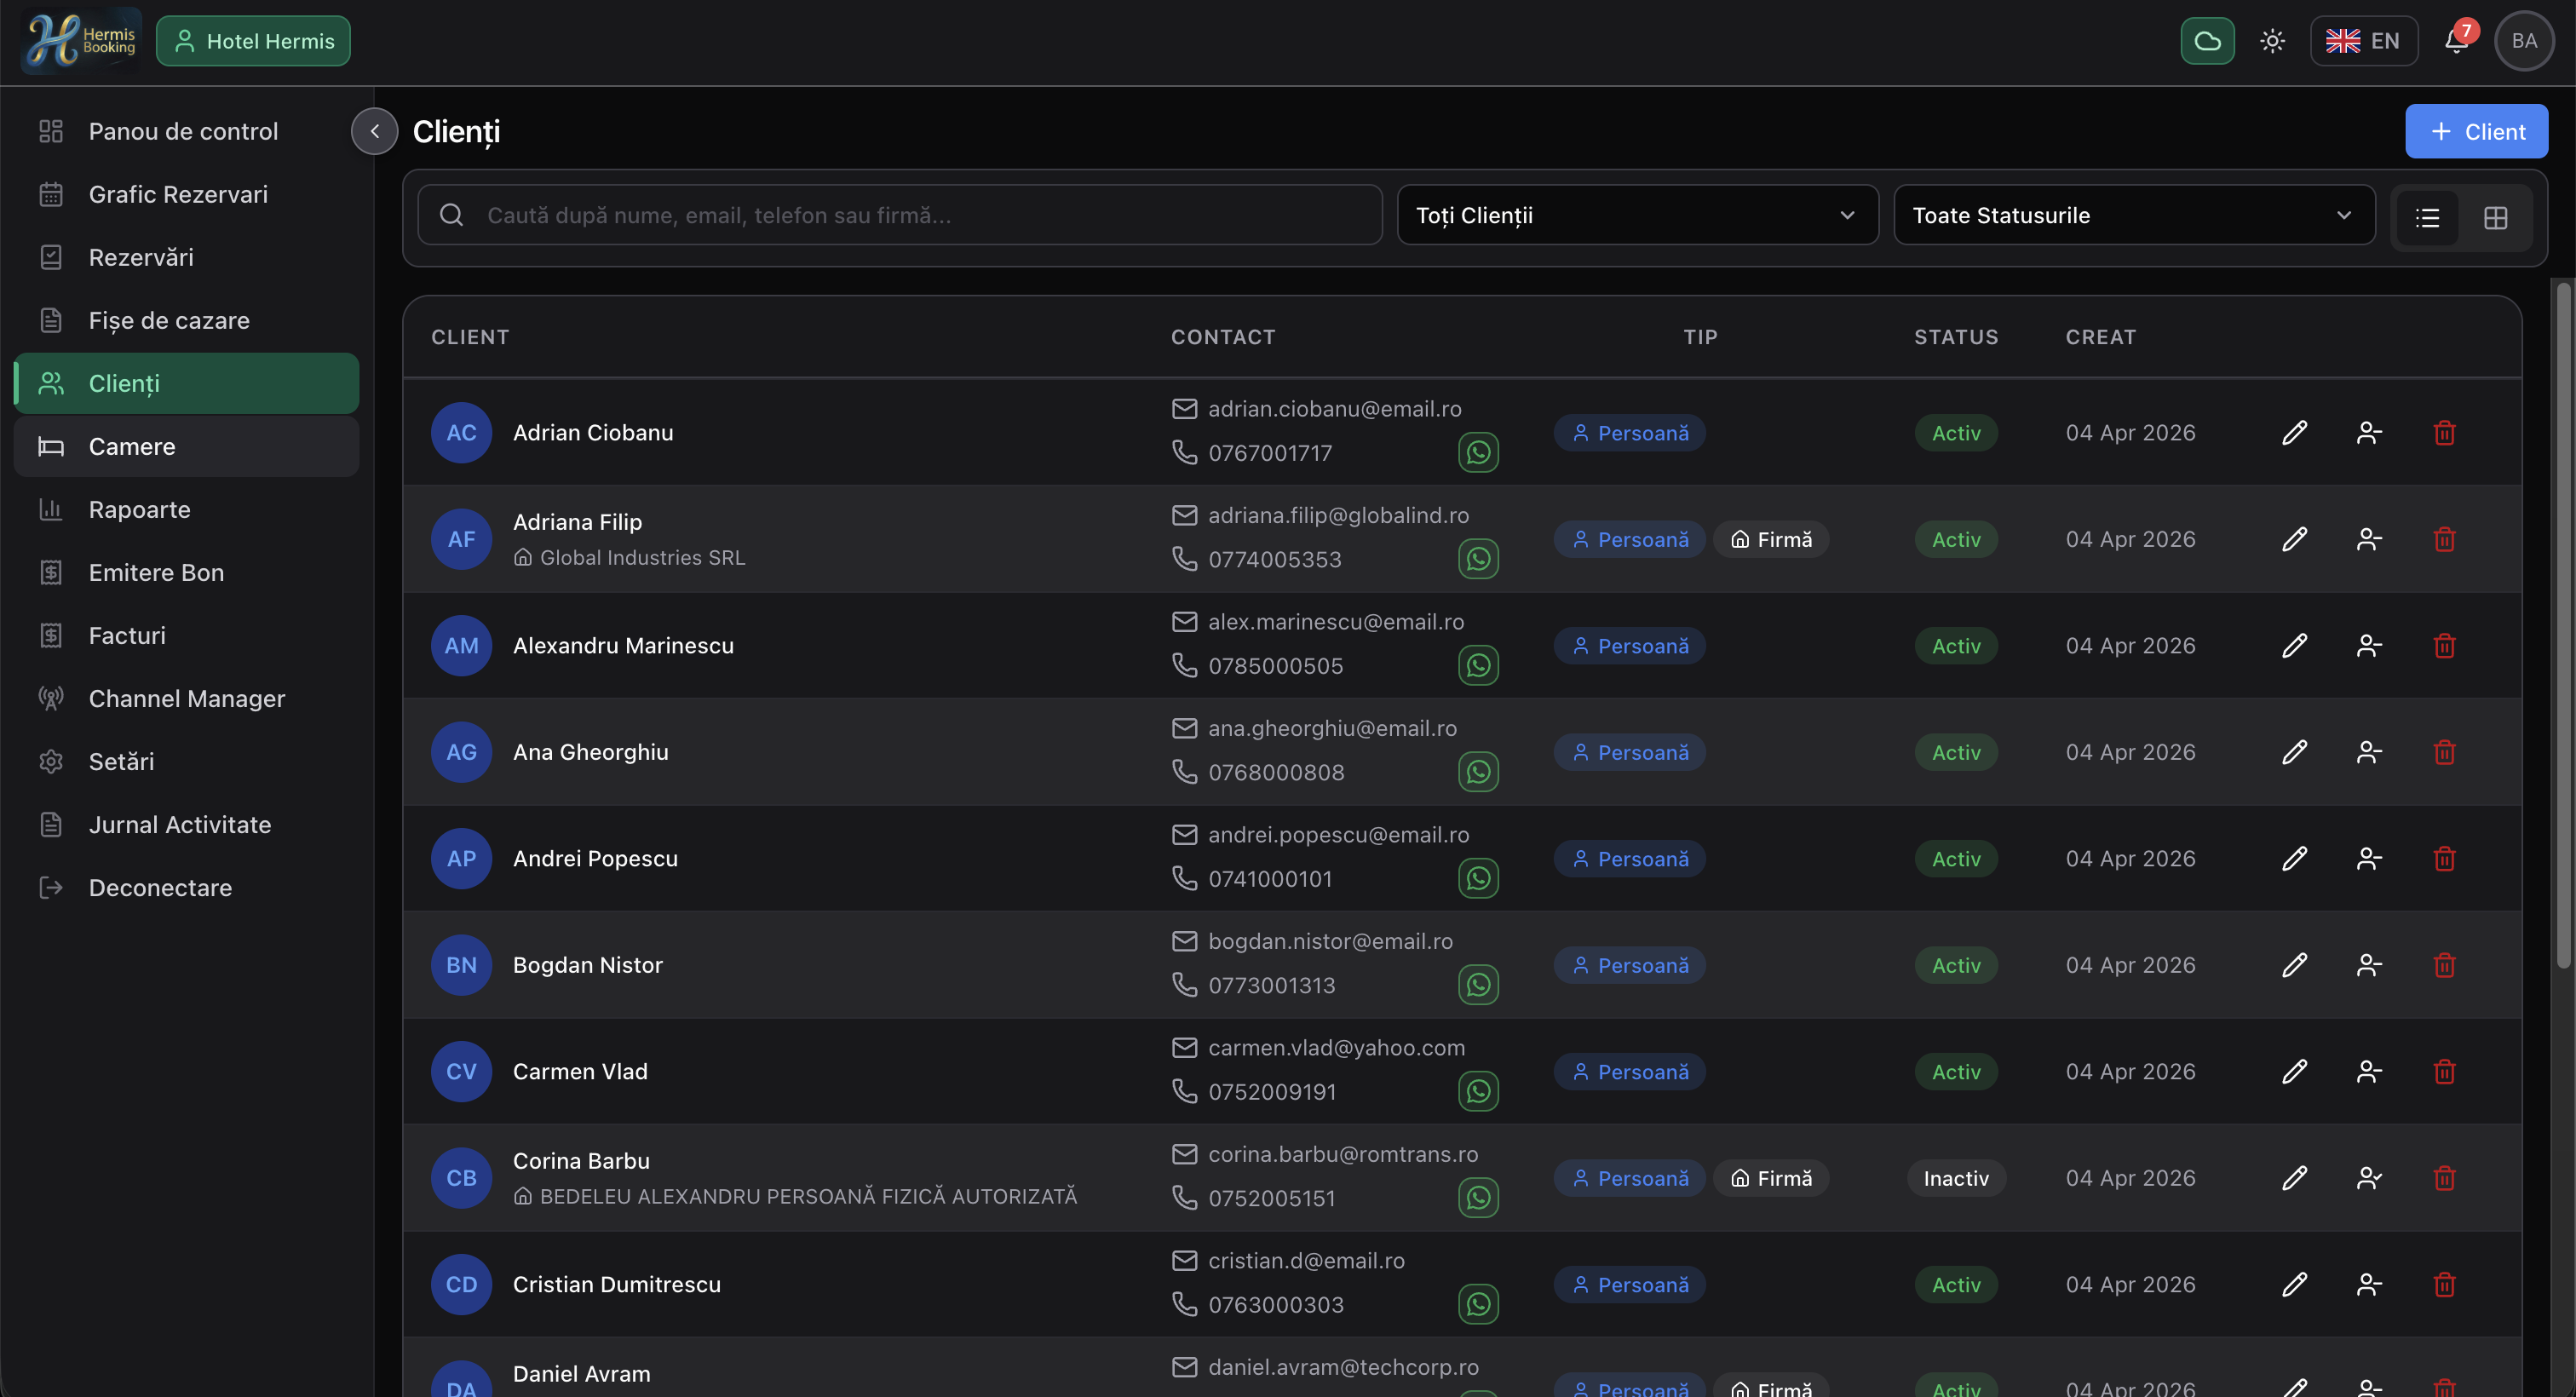Open WhatsApp chat for Adrian Ciobanu
This screenshot has height=1397, width=2576.
(x=1479, y=453)
